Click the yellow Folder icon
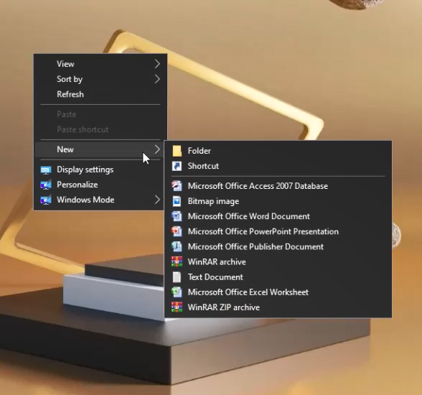 pyautogui.click(x=177, y=151)
